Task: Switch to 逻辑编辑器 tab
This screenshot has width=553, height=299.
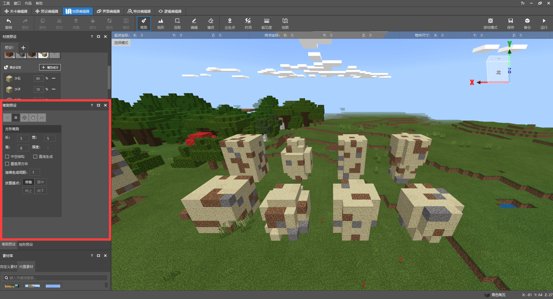Action: click(170, 11)
